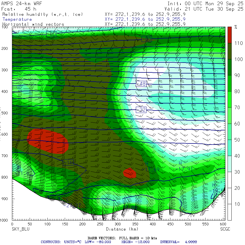Click the boxed '-32' temperature contour label
Screen dimensions: 245x245
point(141,110)
